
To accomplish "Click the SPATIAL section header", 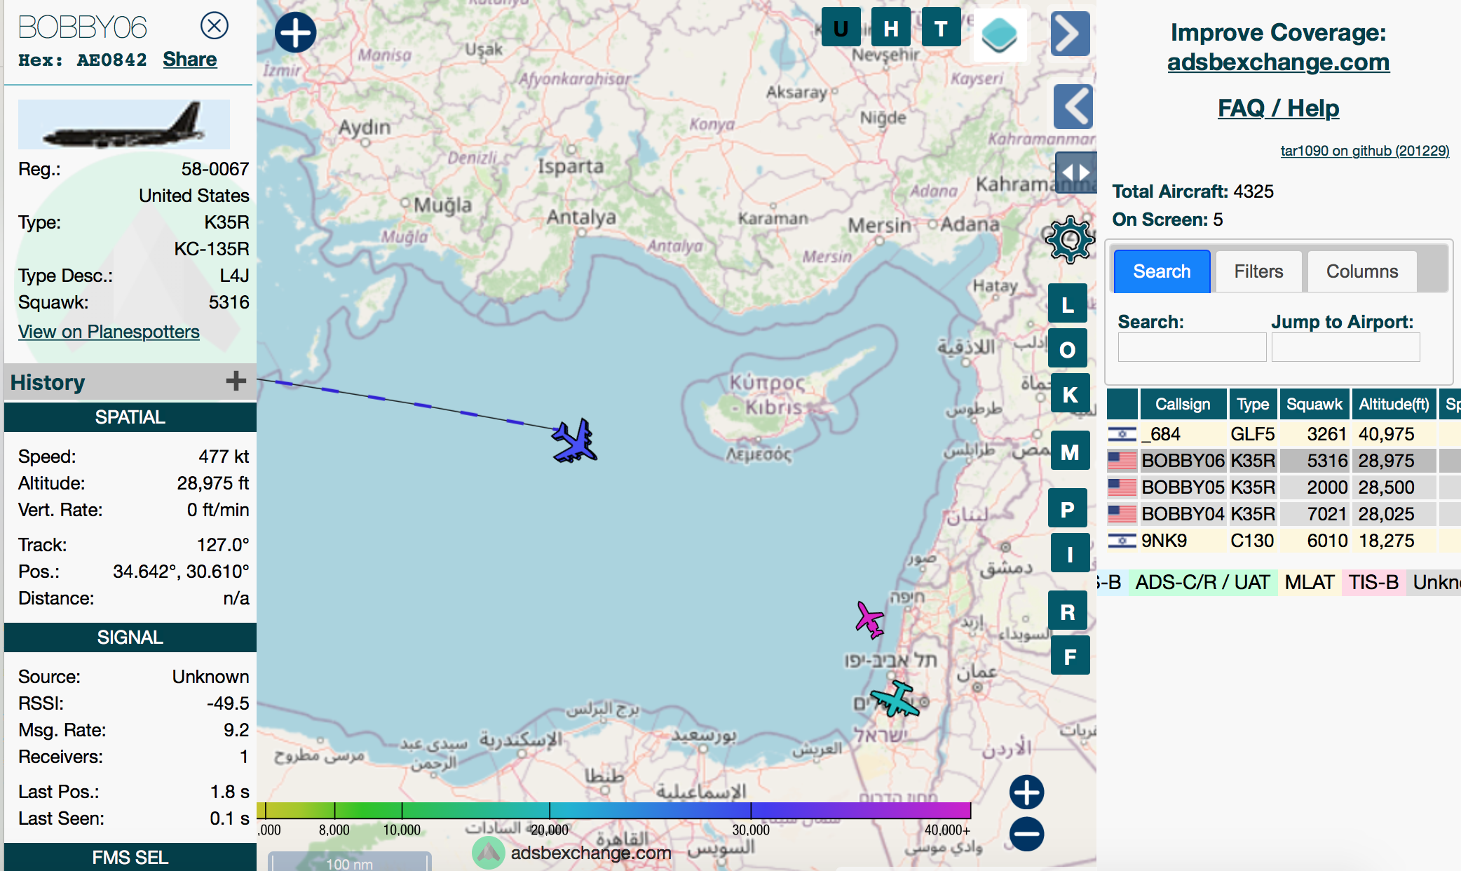I will coord(130,417).
